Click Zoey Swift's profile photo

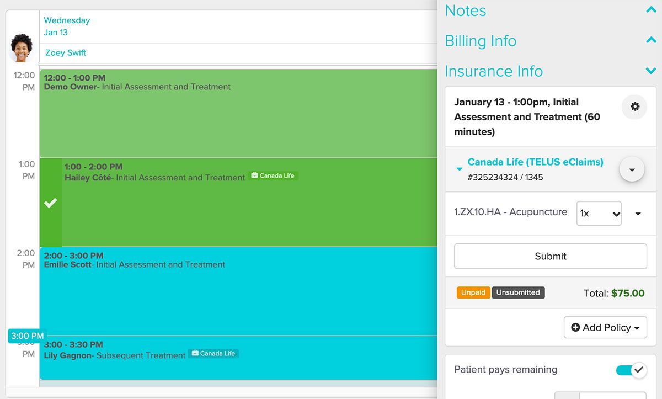pos(21,48)
